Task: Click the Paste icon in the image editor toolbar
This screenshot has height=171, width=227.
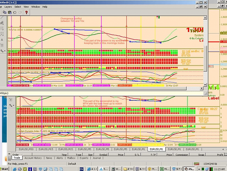Action: (x=10, y=12)
